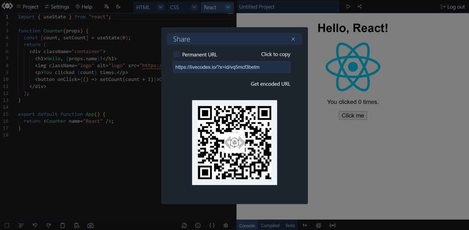Open the Console tab
The height and width of the screenshot is (230, 469).
click(247, 225)
